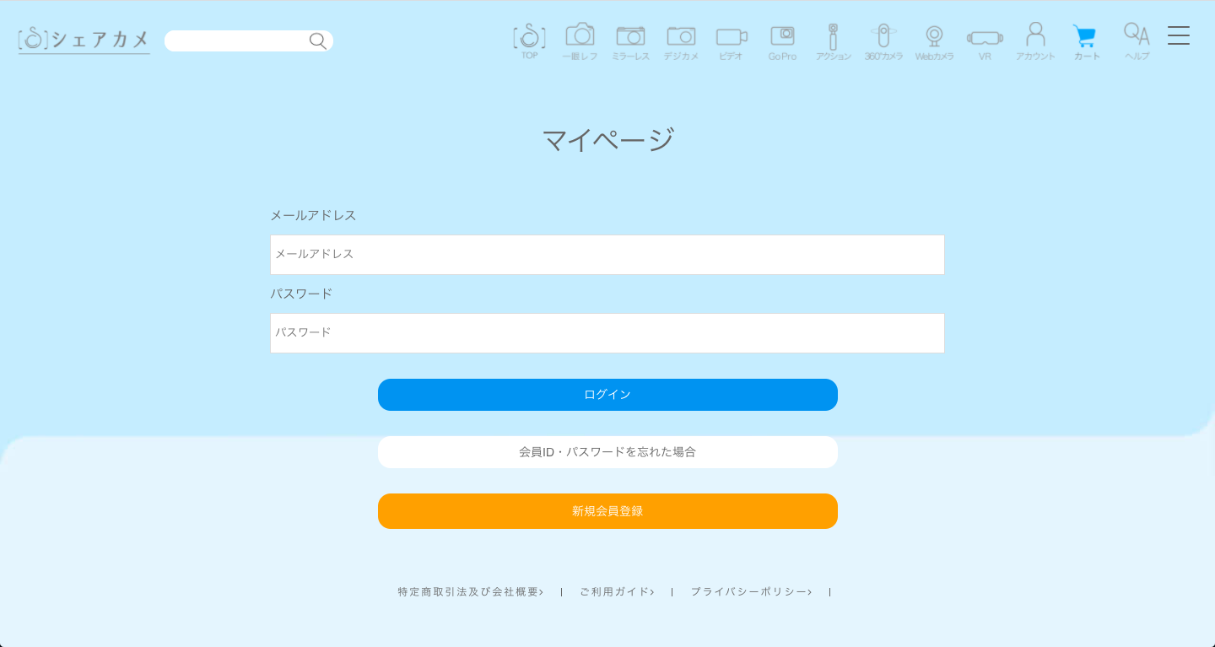
Task: Browse the Webカメラ category
Action: (934, 41)
